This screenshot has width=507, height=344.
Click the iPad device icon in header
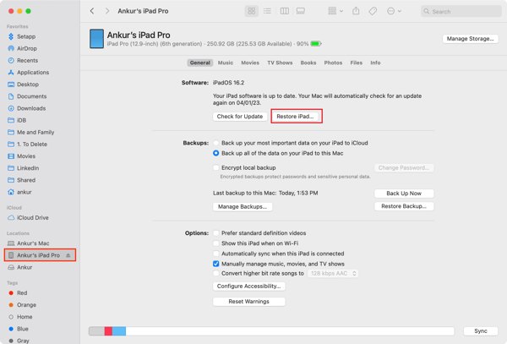point(96,39)
